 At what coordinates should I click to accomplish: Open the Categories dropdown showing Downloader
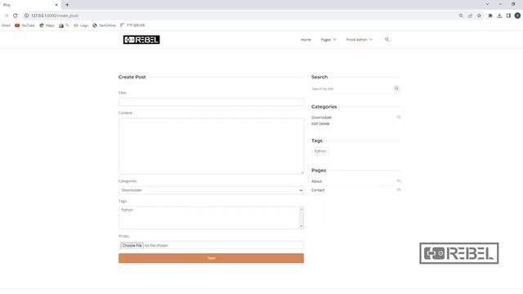[211, 190]
